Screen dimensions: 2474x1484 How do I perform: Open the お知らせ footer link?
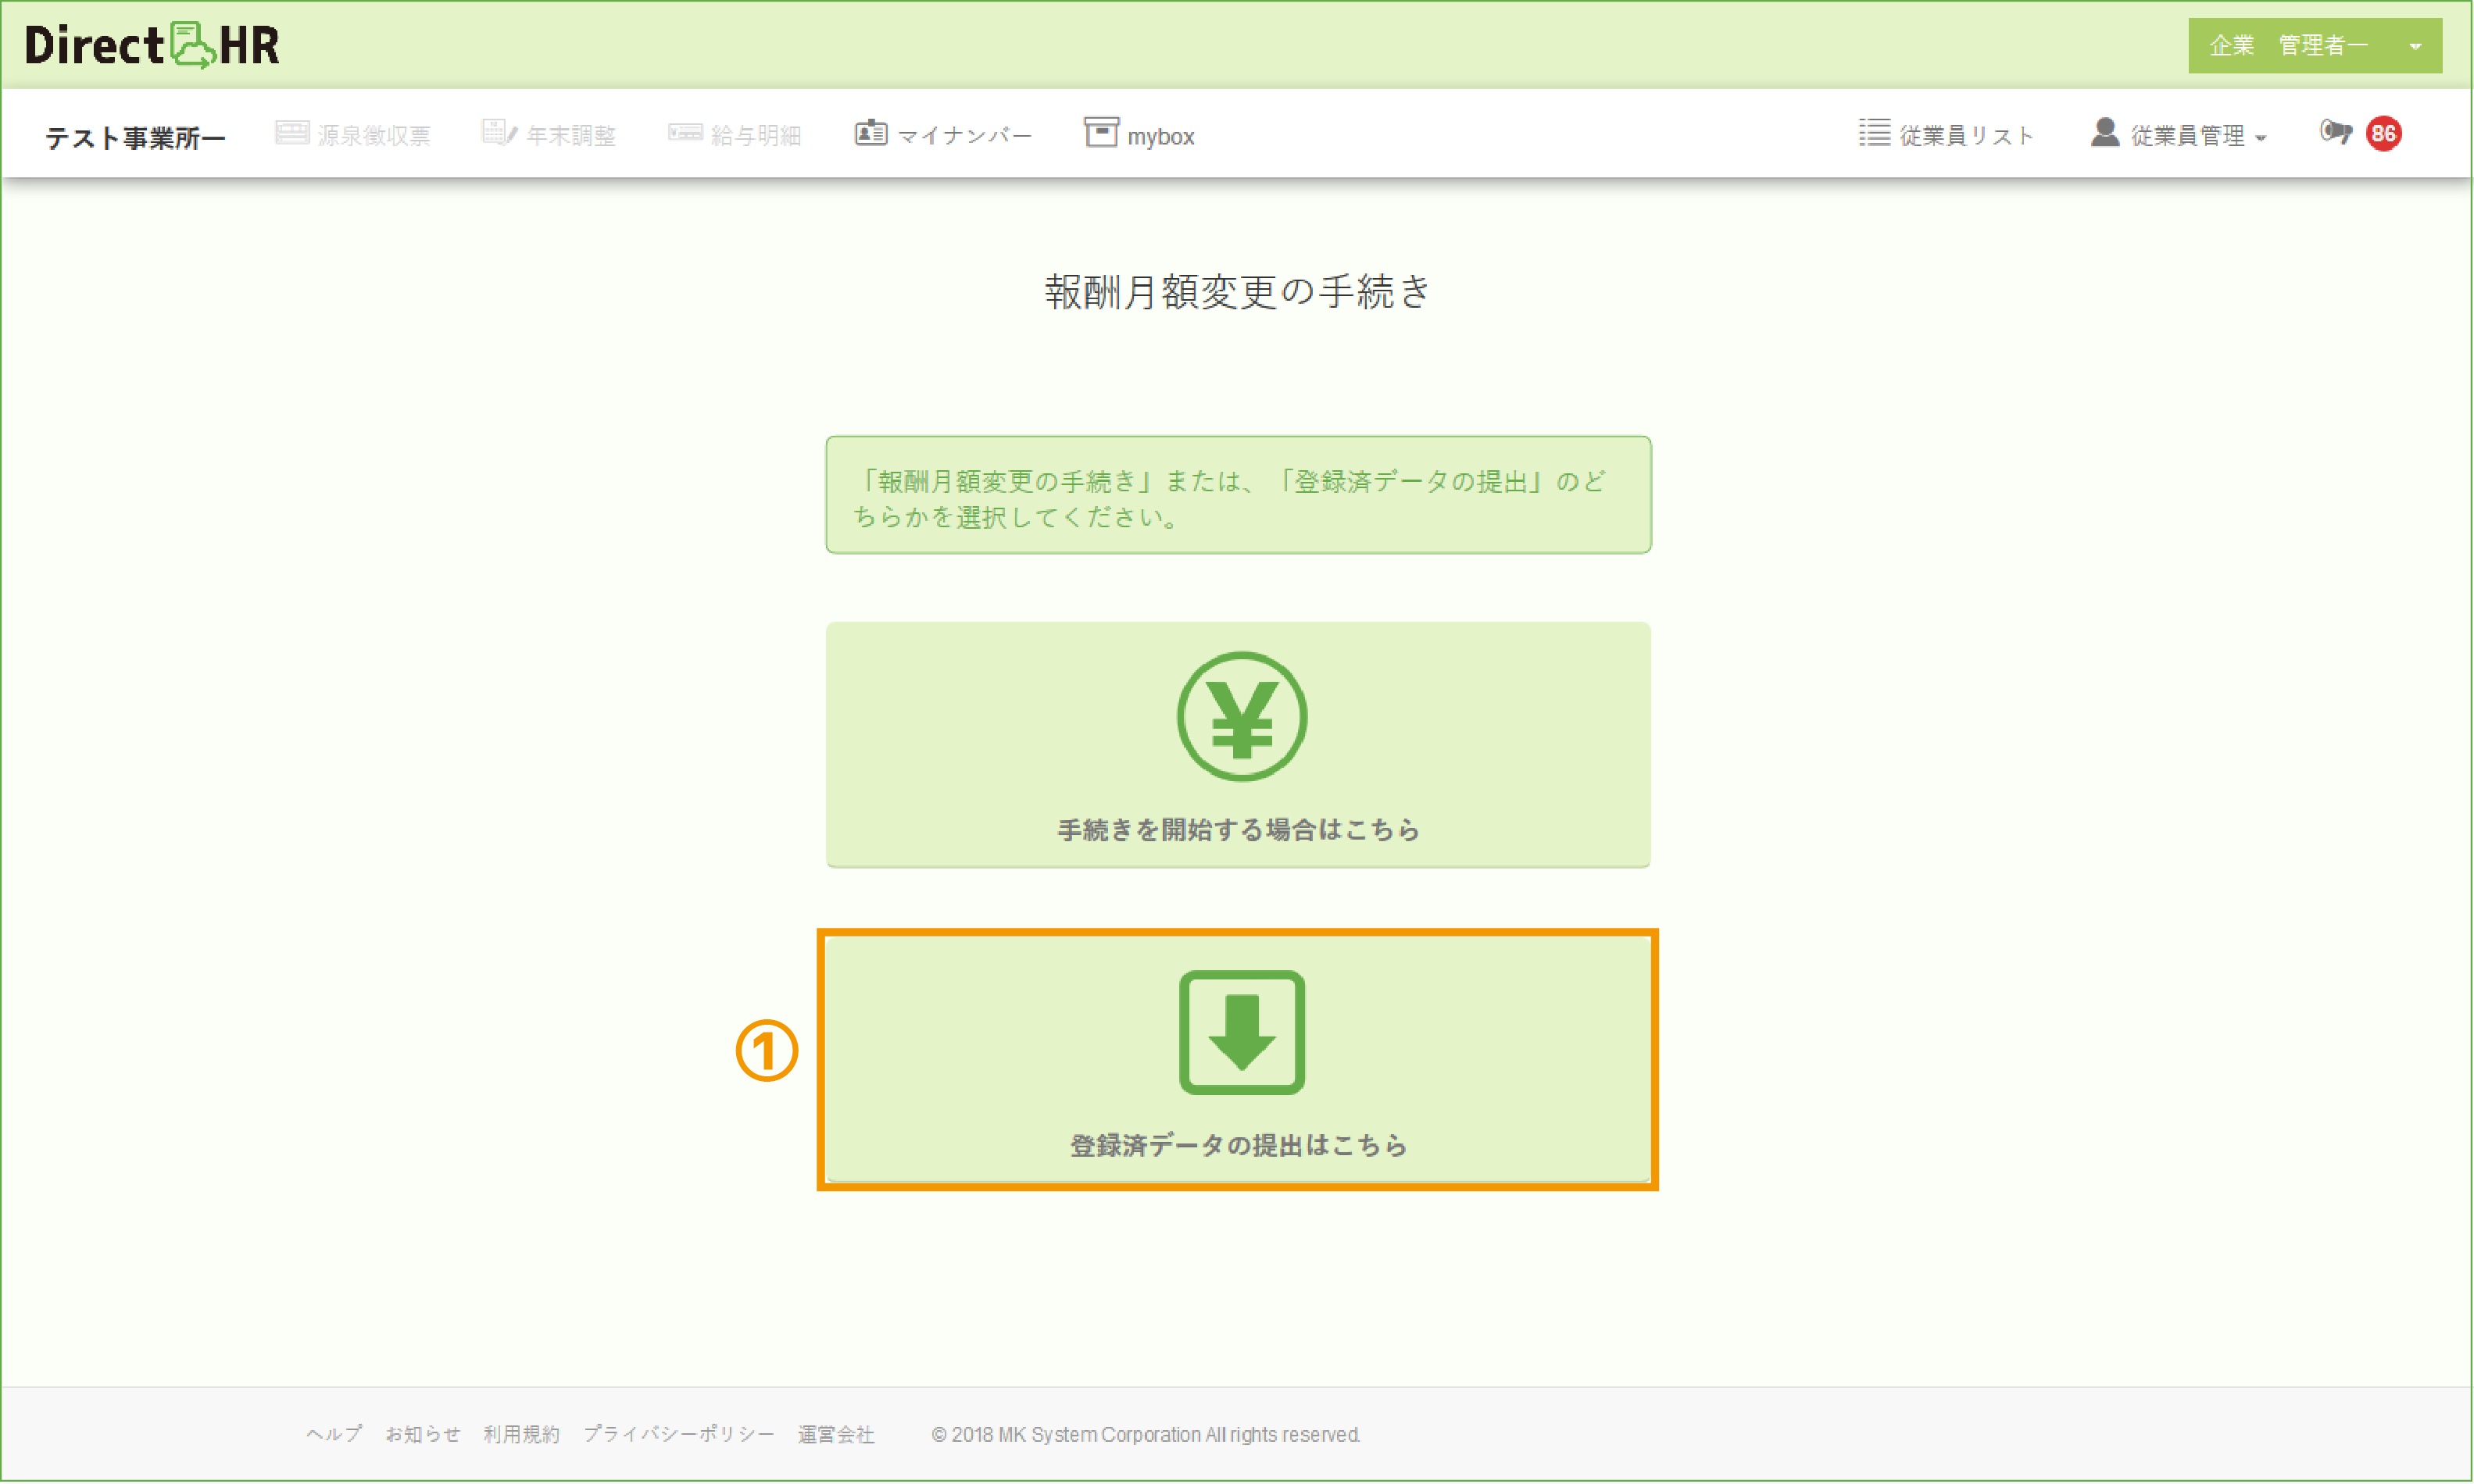tap(422, 1434)
